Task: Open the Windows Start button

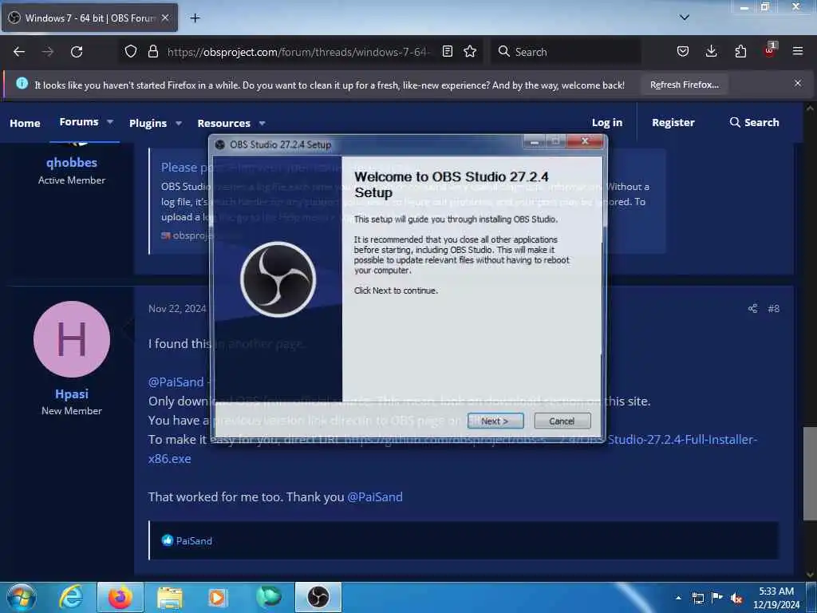Action: 22,597
